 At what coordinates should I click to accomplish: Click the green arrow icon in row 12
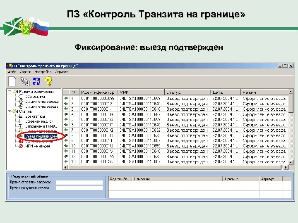point(66,157)
